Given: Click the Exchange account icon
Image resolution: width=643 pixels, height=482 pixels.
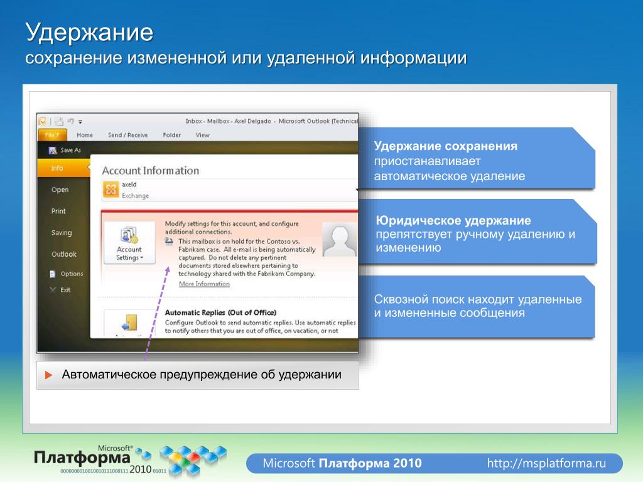Looking at the screenshot, I should tap(111, 190).
